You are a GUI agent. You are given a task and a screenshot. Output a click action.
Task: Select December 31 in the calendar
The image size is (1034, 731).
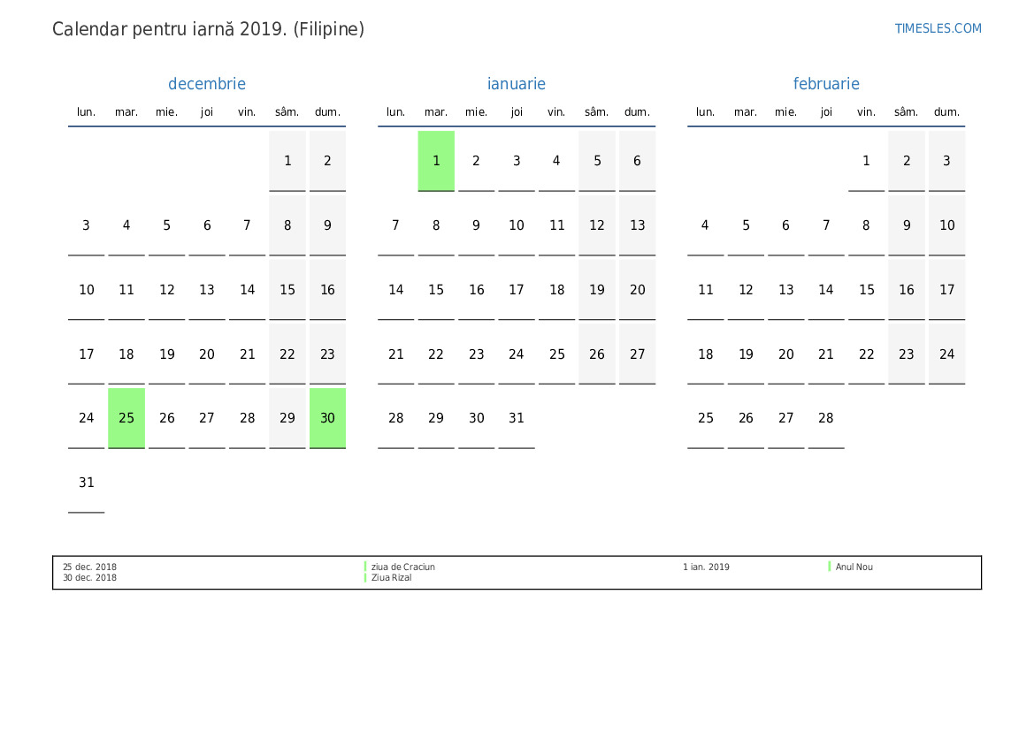click(87, 483)
